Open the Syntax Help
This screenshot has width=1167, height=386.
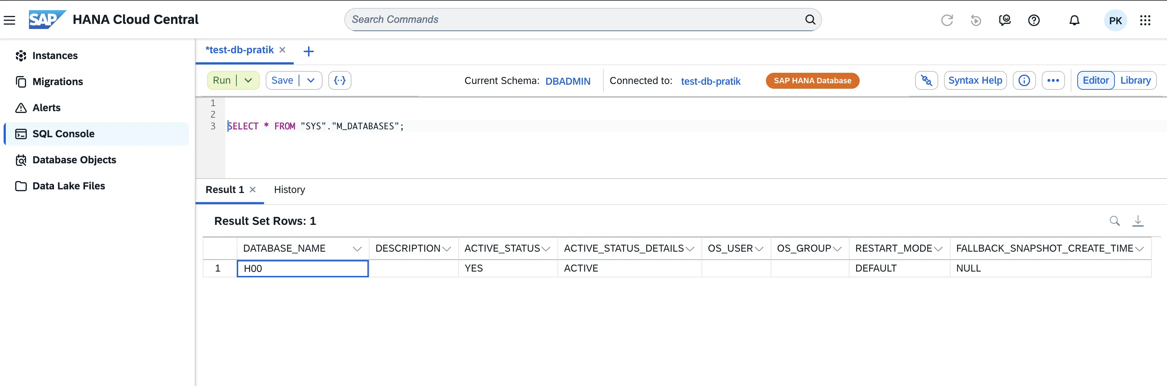pyautogui.click(x=976, y=80)
